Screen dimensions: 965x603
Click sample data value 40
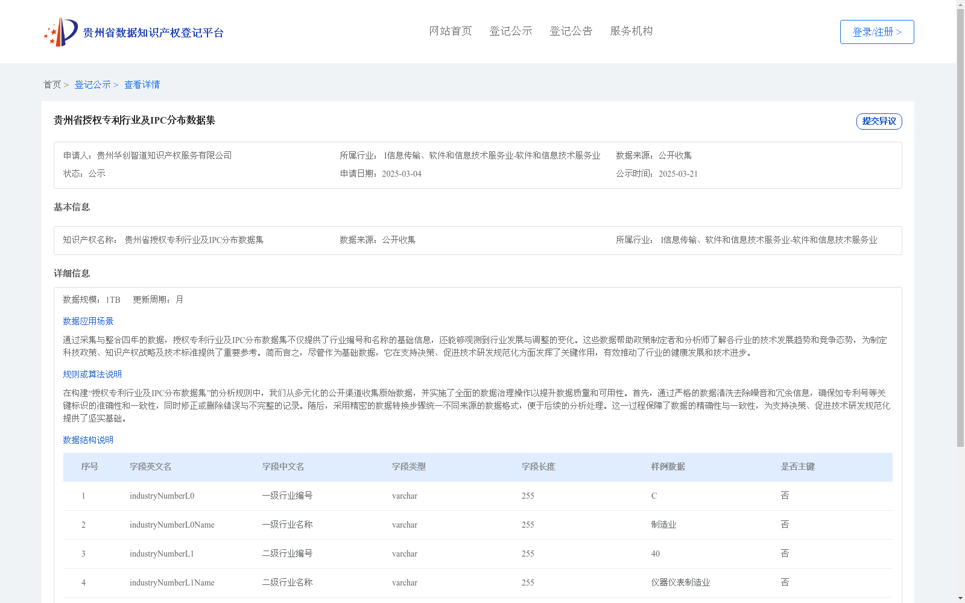point(656,554)
